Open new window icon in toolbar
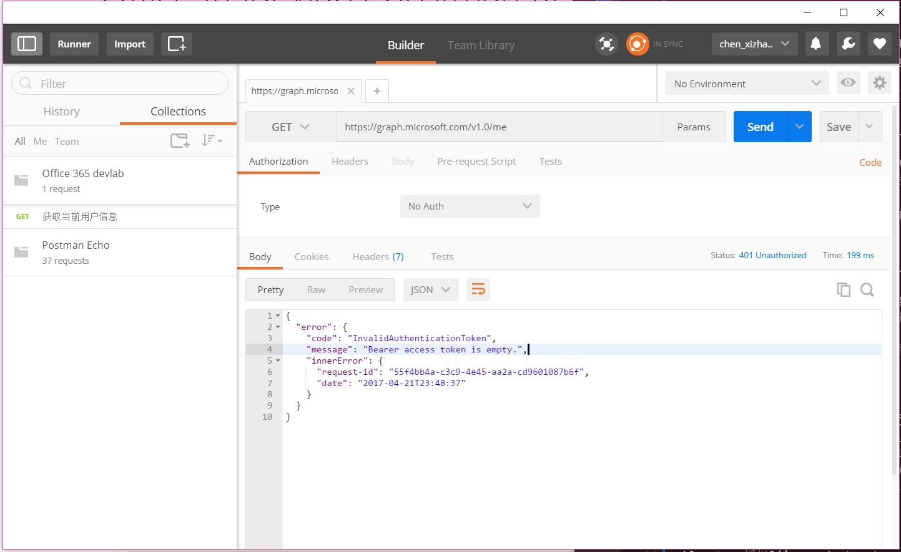This screenshot has height=552, width=901. [x=176, y=44]
